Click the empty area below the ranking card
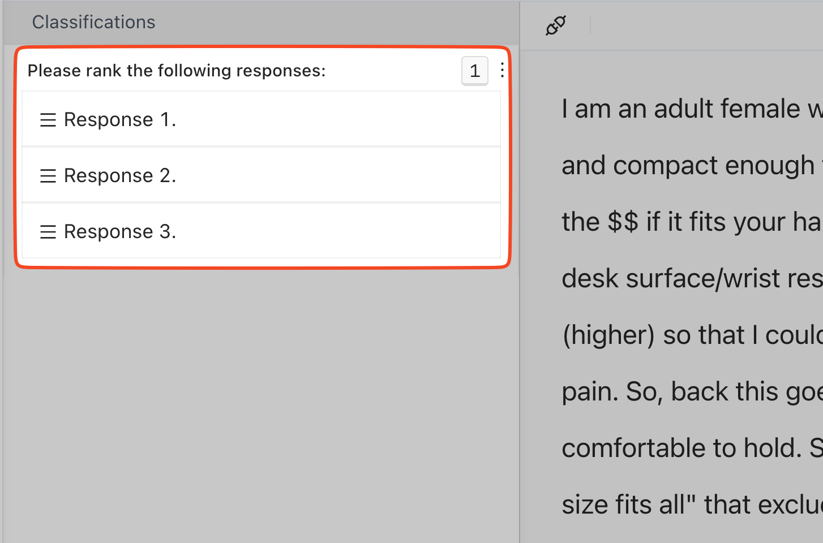The height and width of the screenshot is (543, 823). click(x=260, y=396)
